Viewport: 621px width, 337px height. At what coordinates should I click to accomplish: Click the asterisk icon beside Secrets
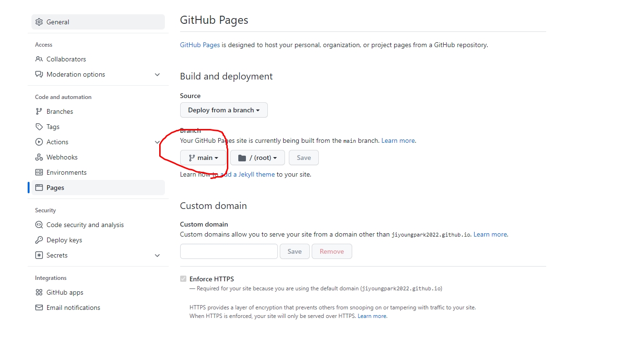[39, 255]
